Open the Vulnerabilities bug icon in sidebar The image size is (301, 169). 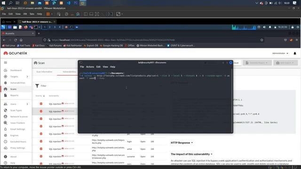click(5, 83)
